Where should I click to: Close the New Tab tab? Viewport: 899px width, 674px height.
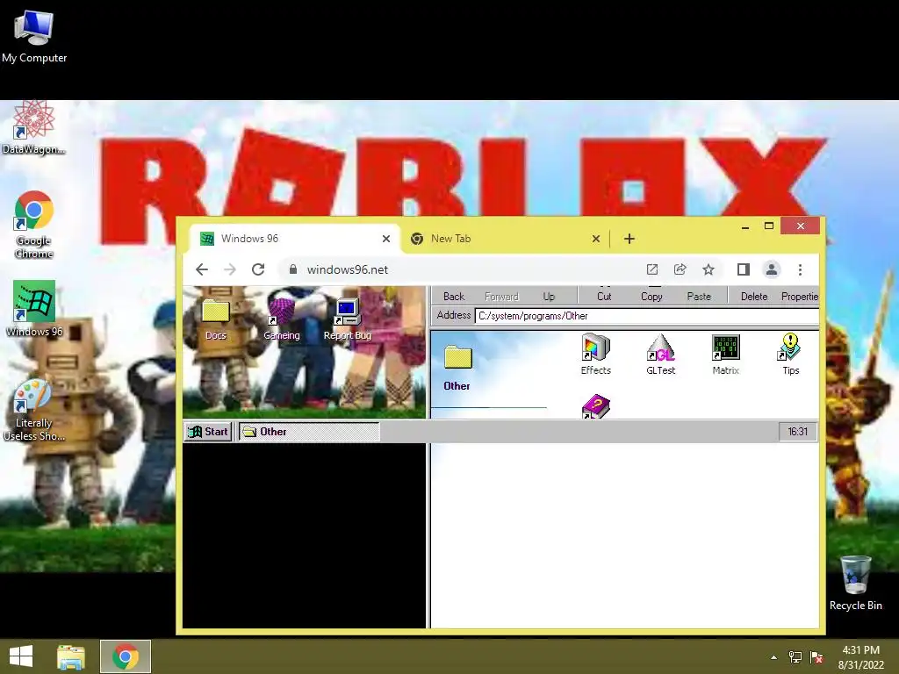[596, 239]
